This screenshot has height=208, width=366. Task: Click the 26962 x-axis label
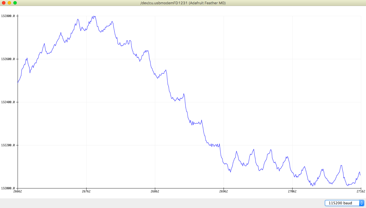(224, 191)
